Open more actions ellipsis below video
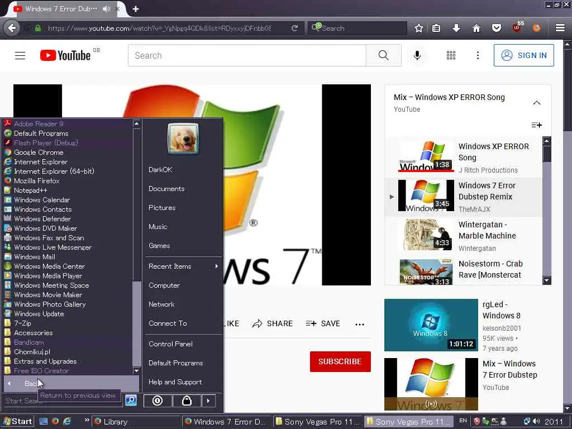This screenshot has height=429, width=572. (360, 324)
